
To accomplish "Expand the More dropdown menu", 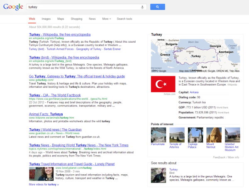I will pyautogui.click(x=106, y=19).
